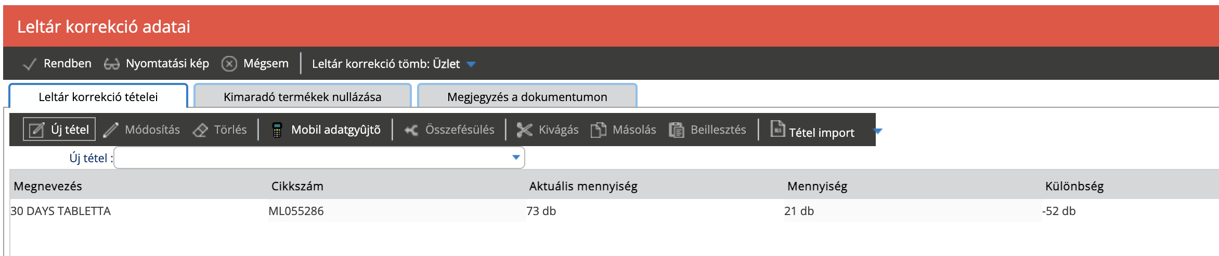Screen dimensions: 1219x256
Task: Expand the arrow next to Tétel import
Action: click(878, 131)
